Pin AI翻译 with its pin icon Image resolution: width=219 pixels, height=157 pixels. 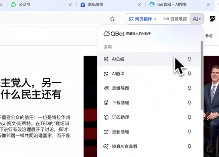tap(189, 74)
